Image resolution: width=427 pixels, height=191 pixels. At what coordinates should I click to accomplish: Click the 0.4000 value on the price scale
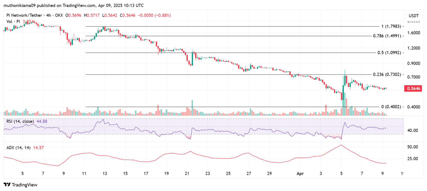[414, 107]
